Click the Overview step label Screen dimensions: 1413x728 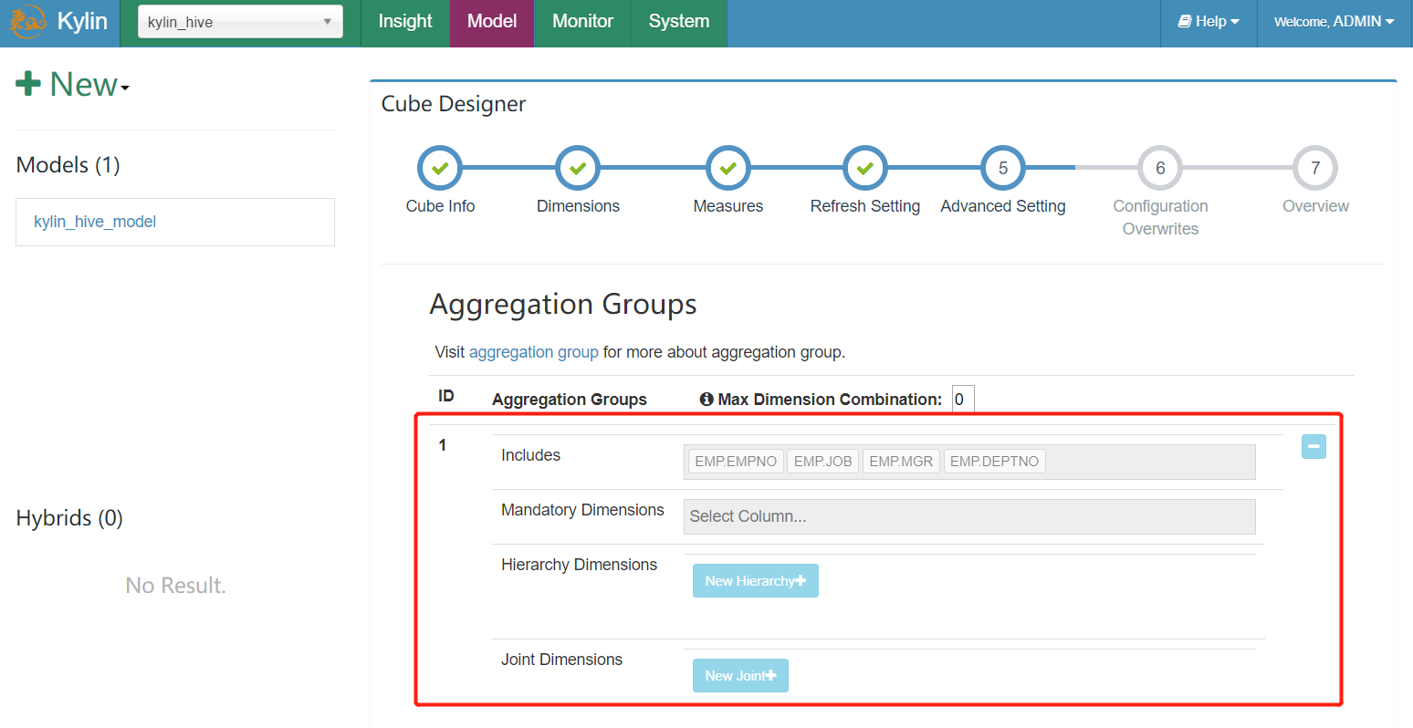tap(1315, 206)
